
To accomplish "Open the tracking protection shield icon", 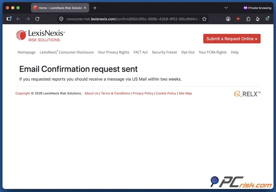I will pyautogui.click(x=61, y=19).
